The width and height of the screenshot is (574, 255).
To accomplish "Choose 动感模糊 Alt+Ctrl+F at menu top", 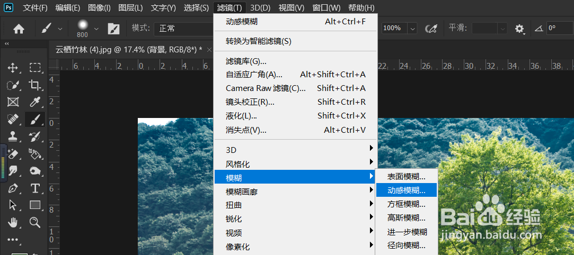I will click(295, 22).
